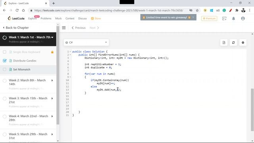Collapse Week 1: March 1st - March 7th
This screenshot has height=143, width=254.
click(x=52, y=37)
